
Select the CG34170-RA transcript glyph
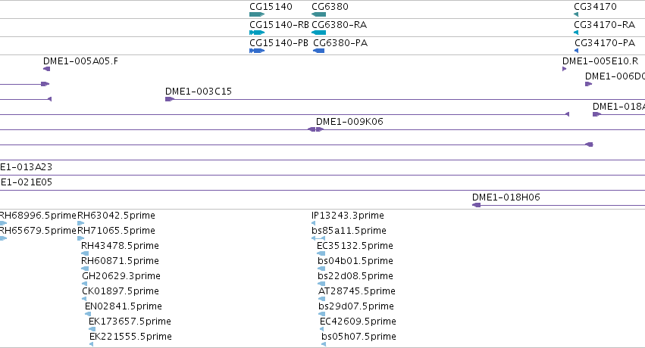(576, 33)
